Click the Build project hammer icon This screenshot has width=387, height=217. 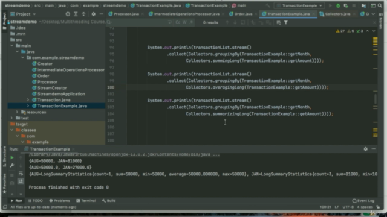pyautogui.click(x=268, y=5)
